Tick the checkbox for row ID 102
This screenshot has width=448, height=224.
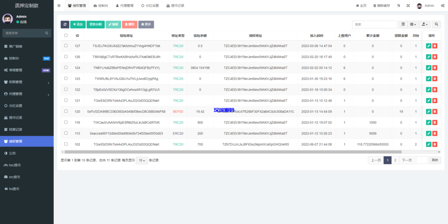[x=66, y=144]
